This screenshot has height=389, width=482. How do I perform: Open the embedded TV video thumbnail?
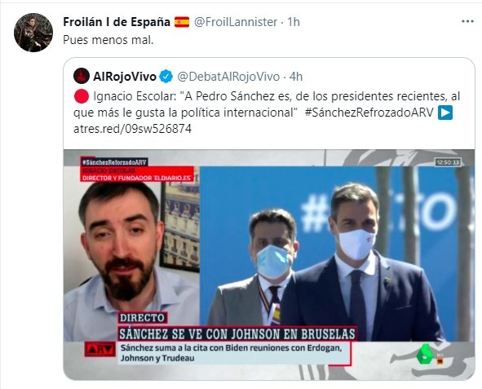click(x=269, y=265)
